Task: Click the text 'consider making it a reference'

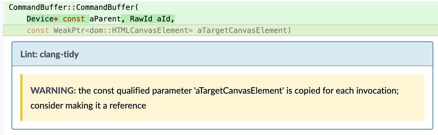Action: tap(88, 105)
